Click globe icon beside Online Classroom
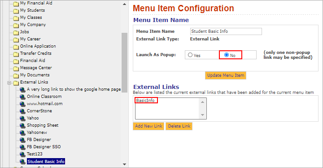This screenshot has height=168, width=323. 22,97
